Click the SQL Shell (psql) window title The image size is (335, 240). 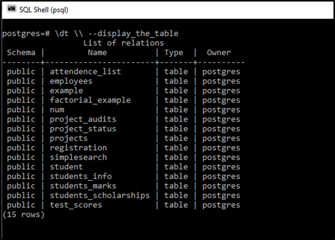pyautogui.click(x=44, y=10)
